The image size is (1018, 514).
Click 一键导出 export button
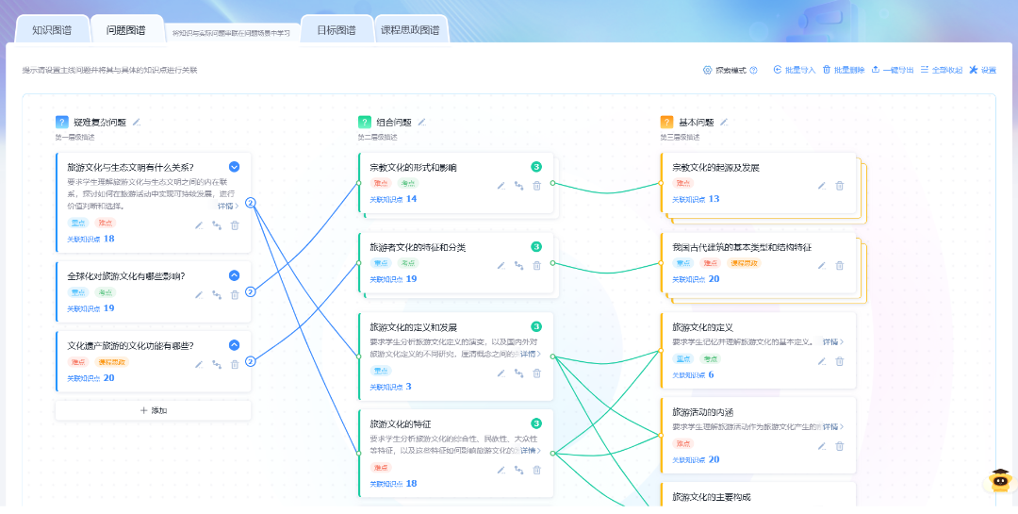(892, 70)
